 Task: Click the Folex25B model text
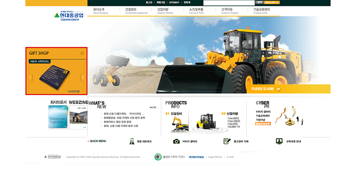233,124
